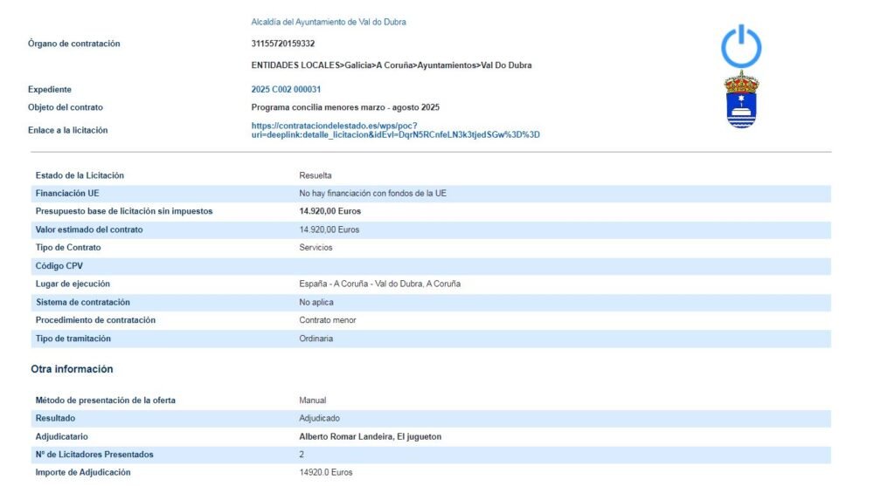Viewport: 895px width, 486px height.
Task: Click the Val do Dubra coat of arms
Action: coord(741,101)
